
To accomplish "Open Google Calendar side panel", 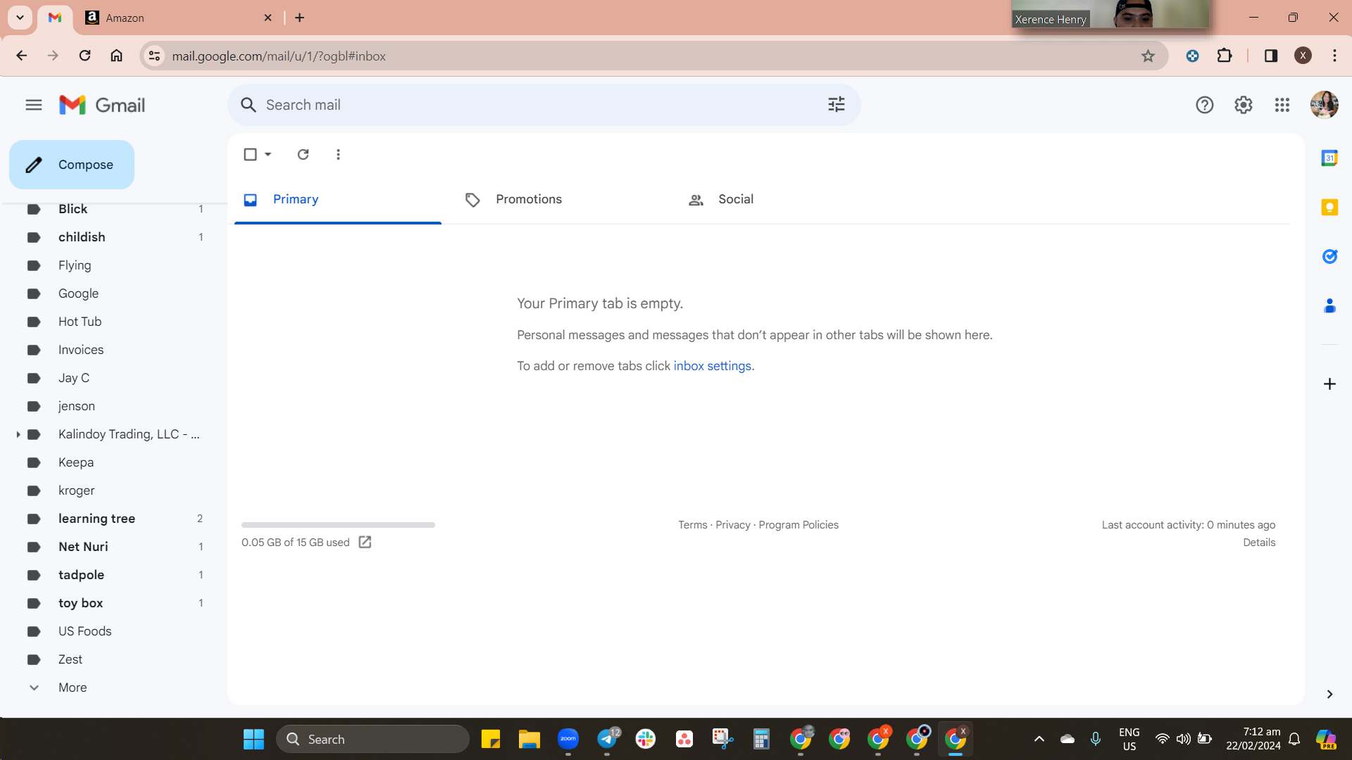I will (x=1329, y=158).
